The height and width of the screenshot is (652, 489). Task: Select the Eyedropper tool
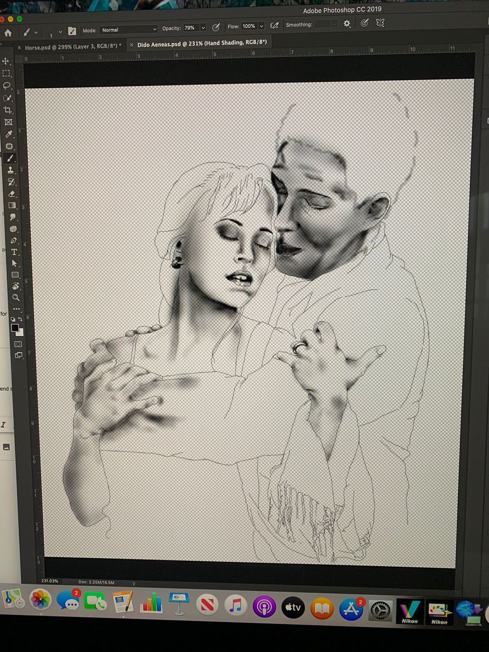[x=9, y=134]
